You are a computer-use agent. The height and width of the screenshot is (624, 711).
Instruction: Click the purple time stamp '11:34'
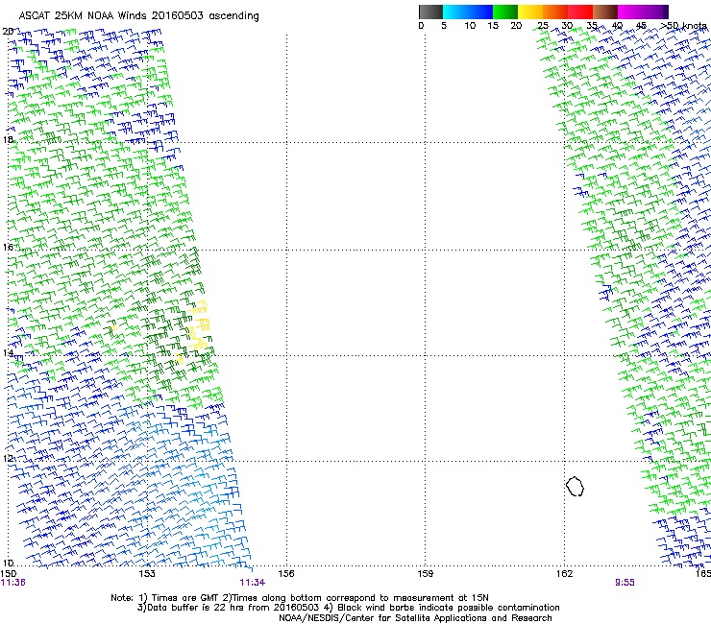click(x=252, y=583)
